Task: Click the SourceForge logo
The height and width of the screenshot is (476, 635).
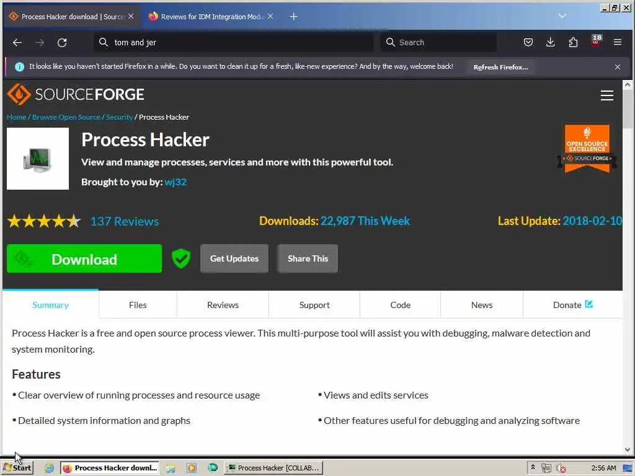Action: pyautogui.click(x=75, y=94)
